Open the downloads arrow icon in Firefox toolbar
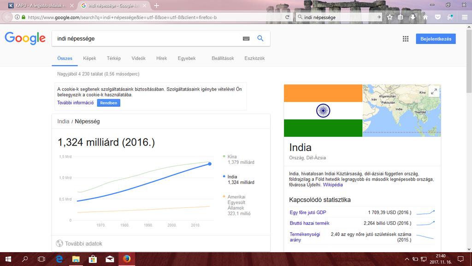Viewport: 472px width, 266px height. click(x=413, y=17)
